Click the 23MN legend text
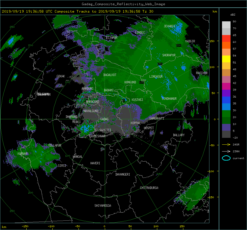The image size is (247, 230). pos(236,152)
